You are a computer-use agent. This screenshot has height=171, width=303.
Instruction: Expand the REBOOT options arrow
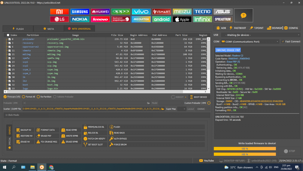pos(185,97)
